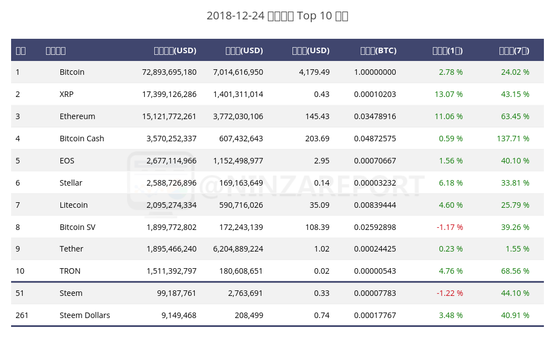
Task: Select the Bitcoin name cell
Action: pos(72,72)
